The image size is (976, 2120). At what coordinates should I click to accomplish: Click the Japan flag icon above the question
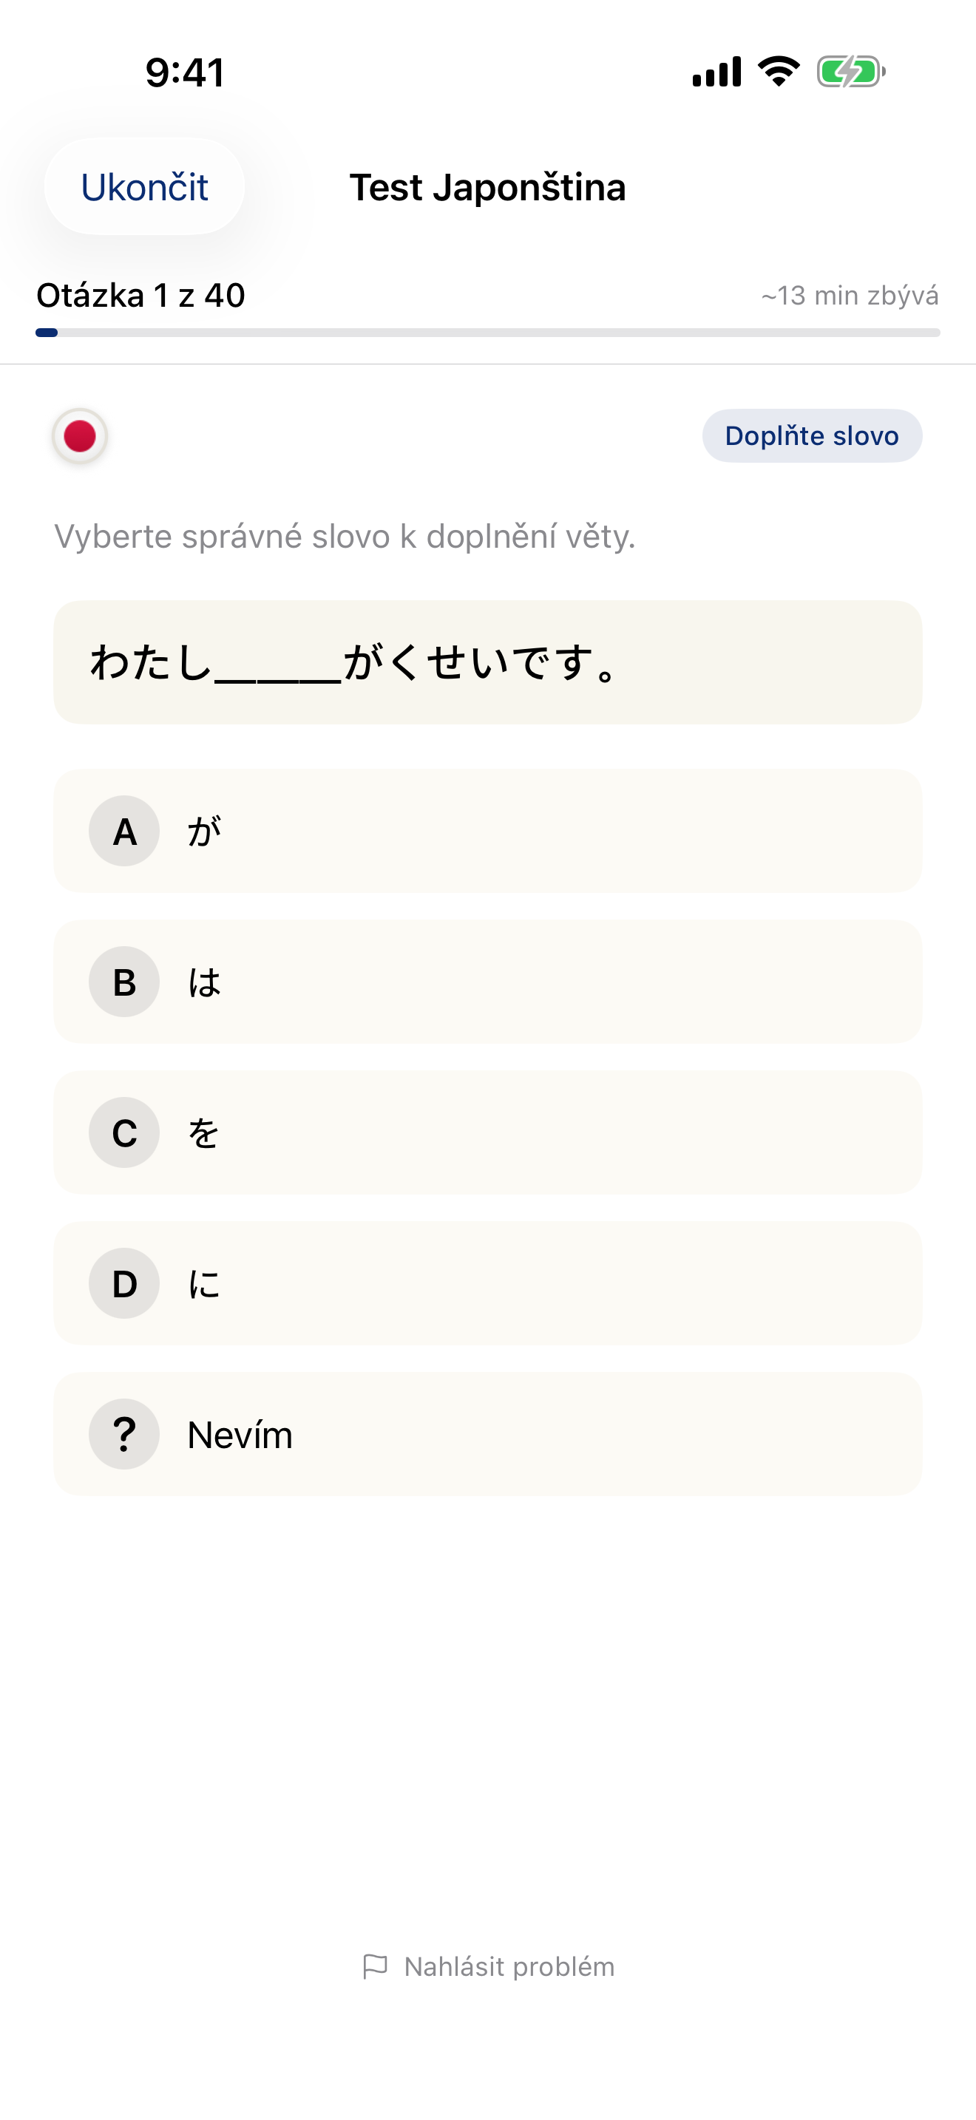[x=79, y=435]
